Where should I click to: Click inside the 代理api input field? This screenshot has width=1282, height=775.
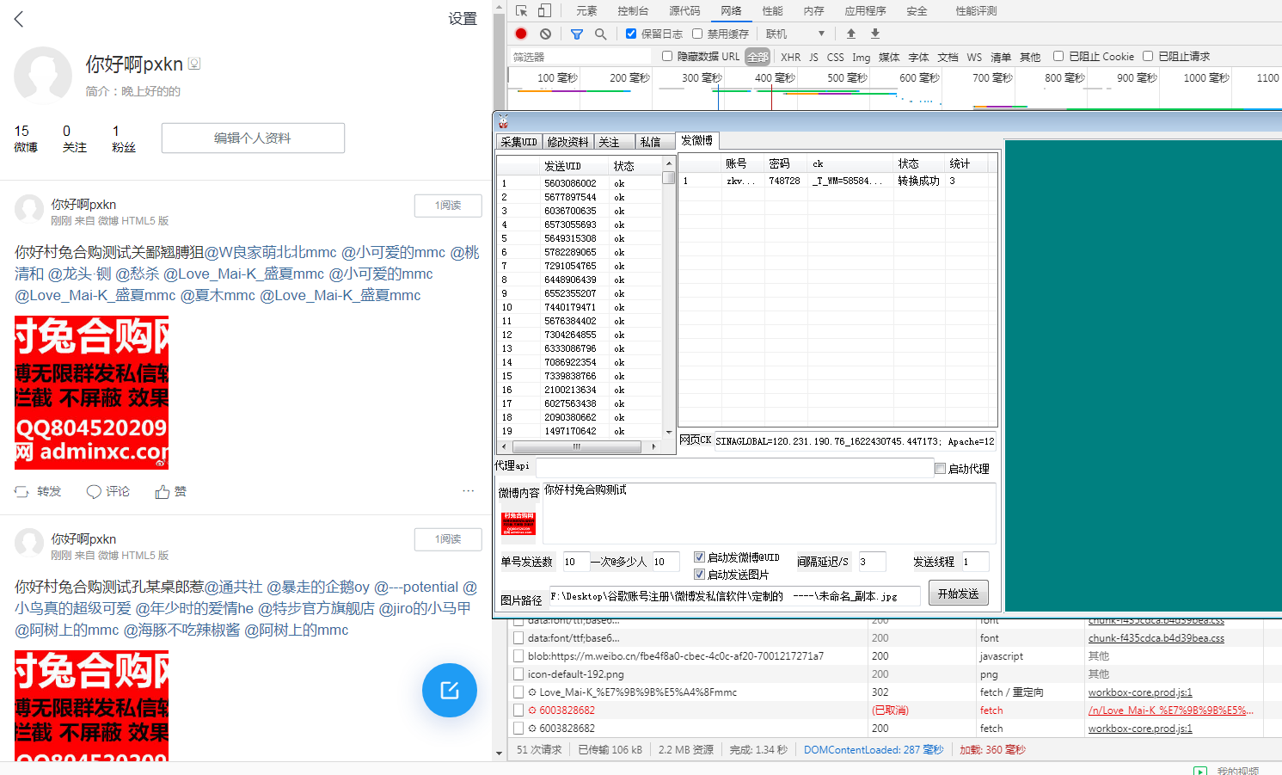click(x=731, y=468)
